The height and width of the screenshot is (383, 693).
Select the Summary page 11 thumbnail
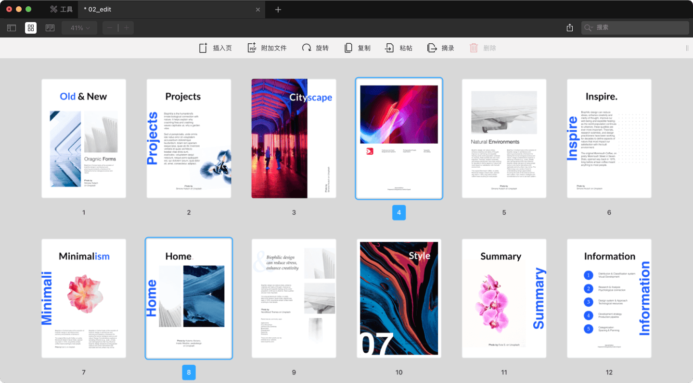[504, 298]
